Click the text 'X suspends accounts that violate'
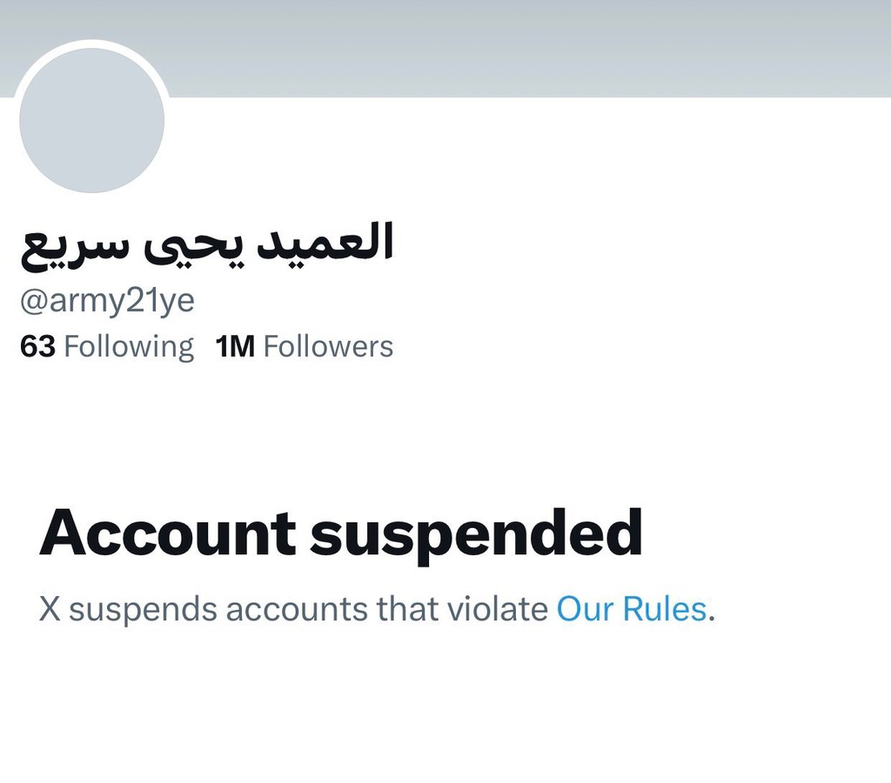Image resolution: width=891 pixels, height=783 pixels. (x=293, y=609)
